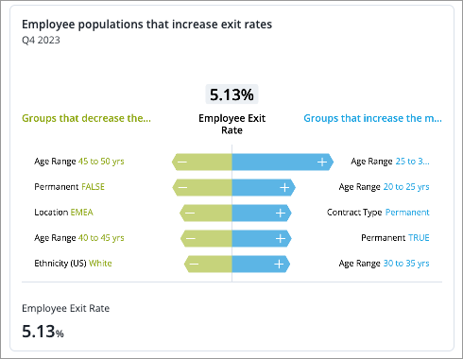Viewport: 463px width, 359px height.
Task: Click minus icon on Ethnicity White bar
Action: [x=194, y=264]
